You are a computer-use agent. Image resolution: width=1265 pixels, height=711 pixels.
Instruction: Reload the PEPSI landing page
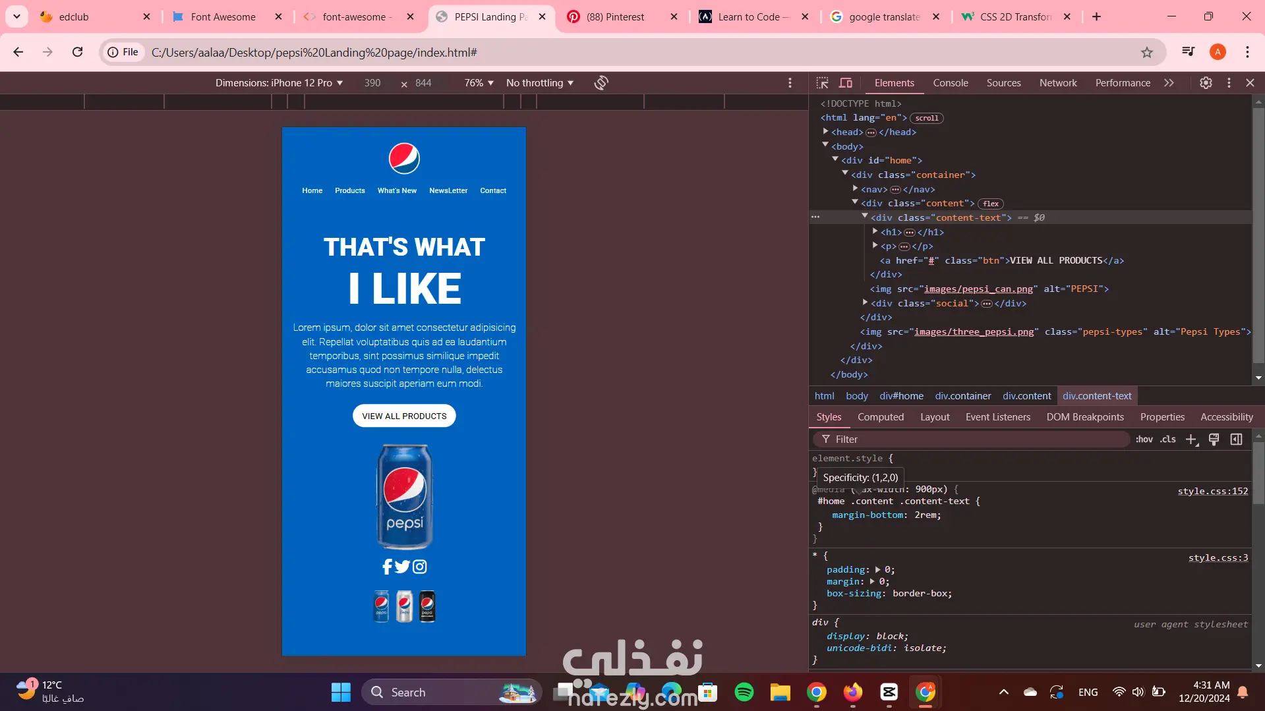tap(77, 52)
